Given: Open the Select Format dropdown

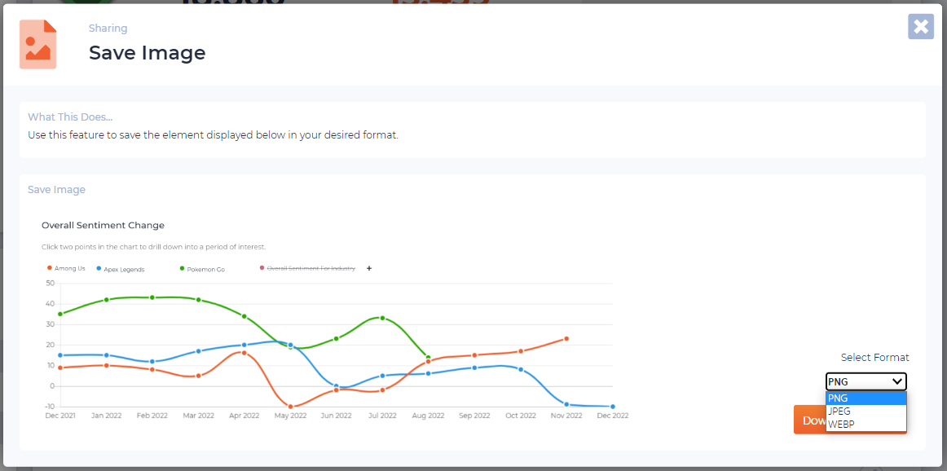Looking at the screenshot, I should point(866,381).
